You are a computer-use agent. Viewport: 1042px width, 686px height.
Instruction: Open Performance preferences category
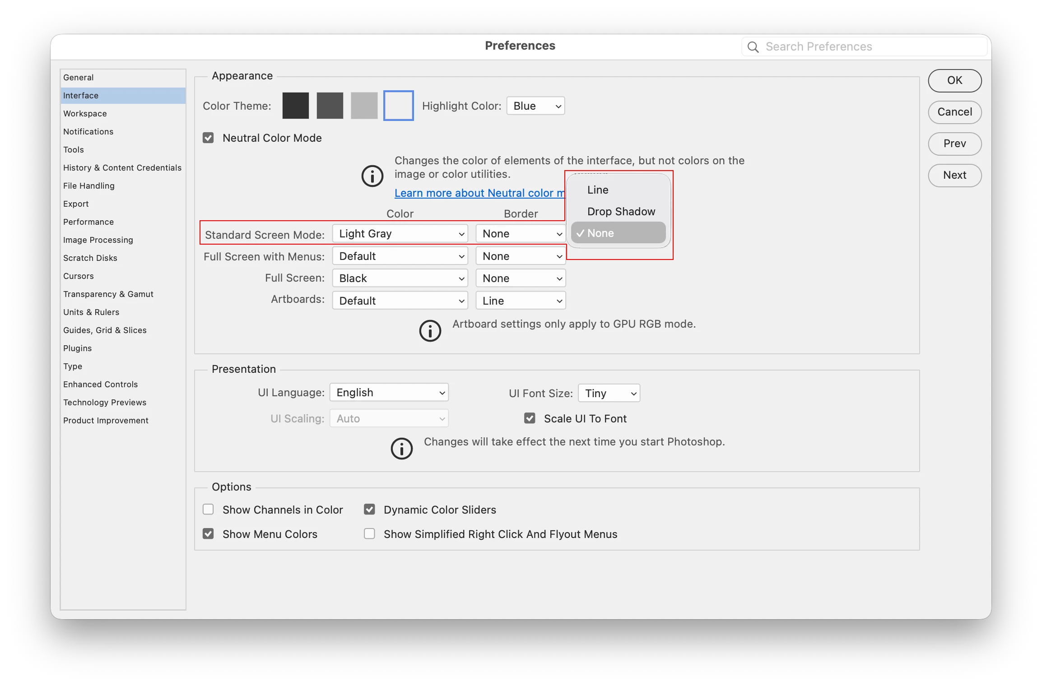123,222
